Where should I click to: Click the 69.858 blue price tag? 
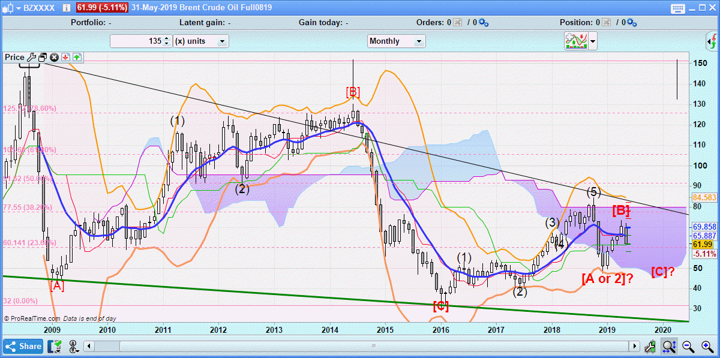click(704, 227)
